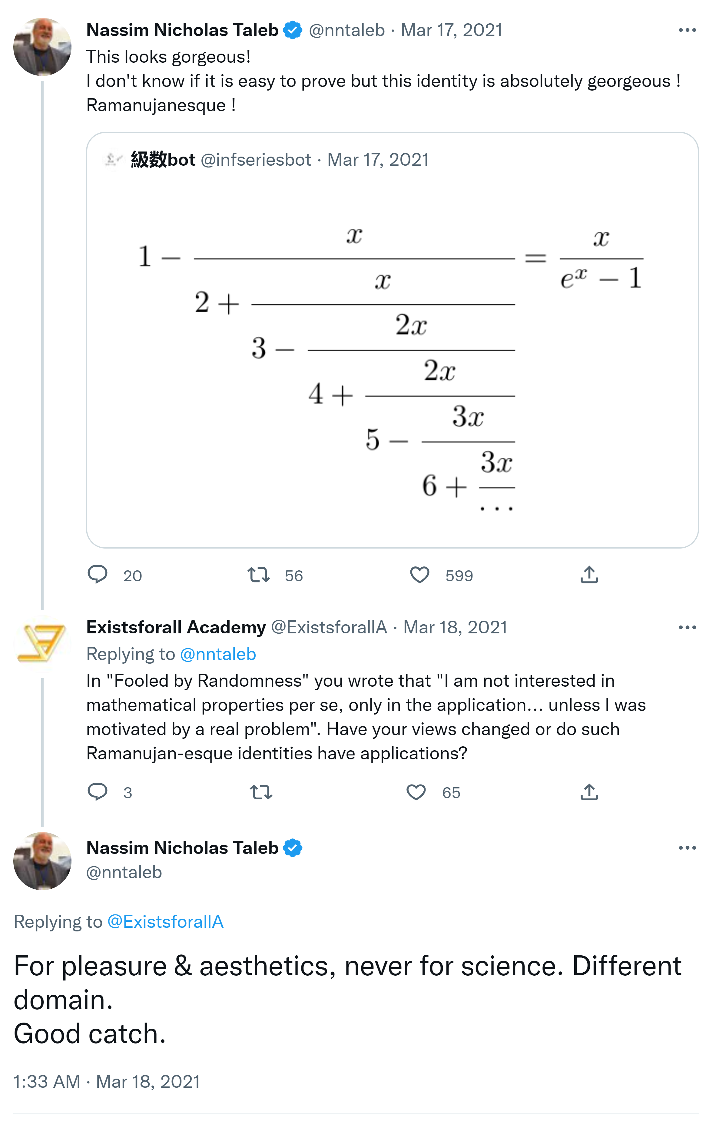The image size is (706, 1128).
Task: Open more options on Taleb's top tweet
Action: click(687, 30)
